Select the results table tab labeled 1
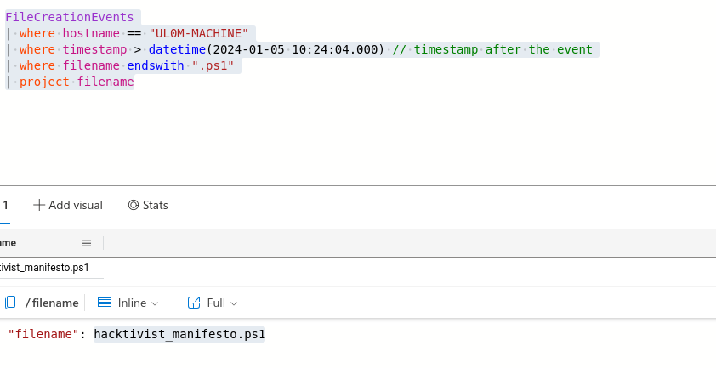This screenshot has width=716, height=368. (5, 205)
